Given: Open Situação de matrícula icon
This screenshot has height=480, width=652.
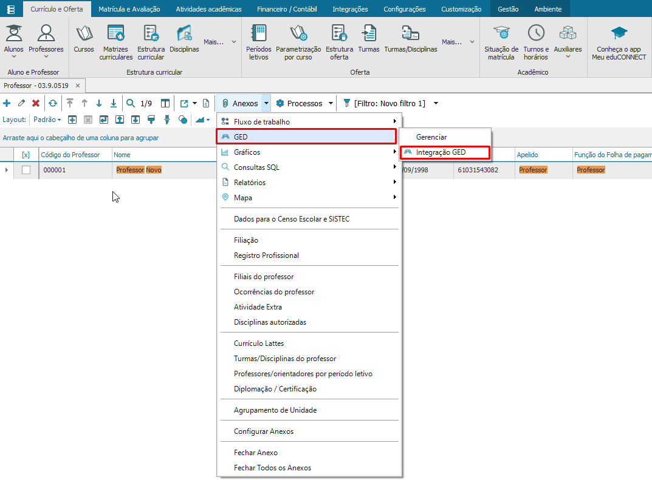Looking at the screenshot, I should click(x=501, y=42).
